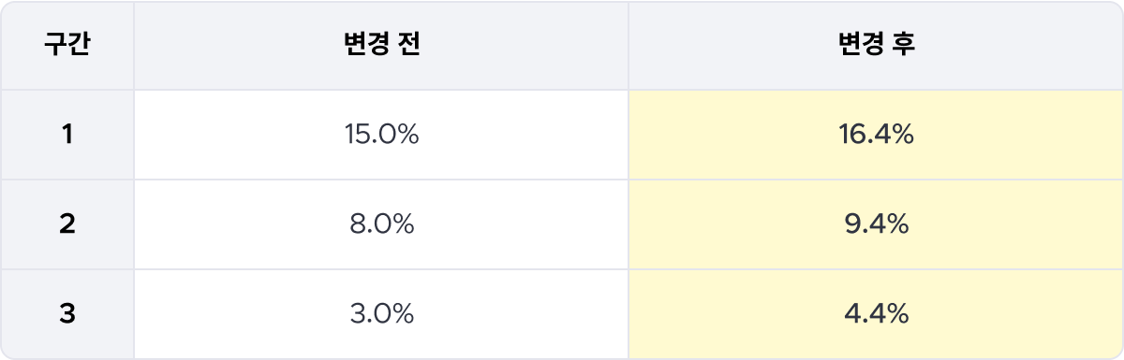Click the 변경 후 column header
The height and width of the screenshot is (360, 1124).
pyautogui.click(x=876, y=46)
